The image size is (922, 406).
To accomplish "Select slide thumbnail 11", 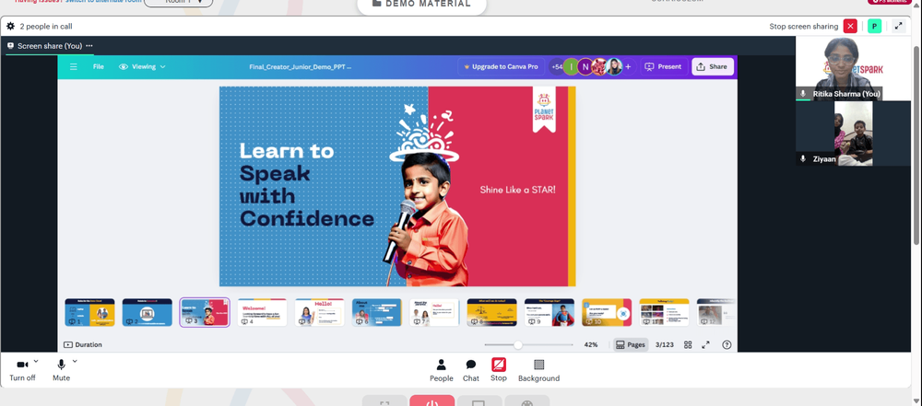I will click(x=665, y=313).
